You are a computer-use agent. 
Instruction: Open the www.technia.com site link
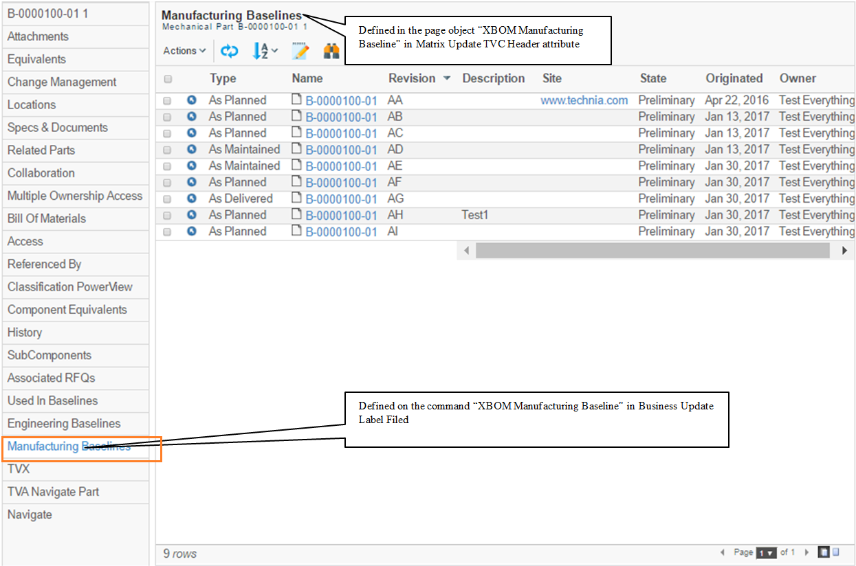point(584,100)
